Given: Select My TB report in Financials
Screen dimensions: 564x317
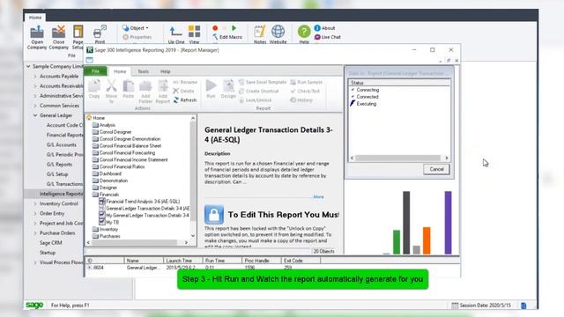Looking at the screenshot, I should 112,223.
